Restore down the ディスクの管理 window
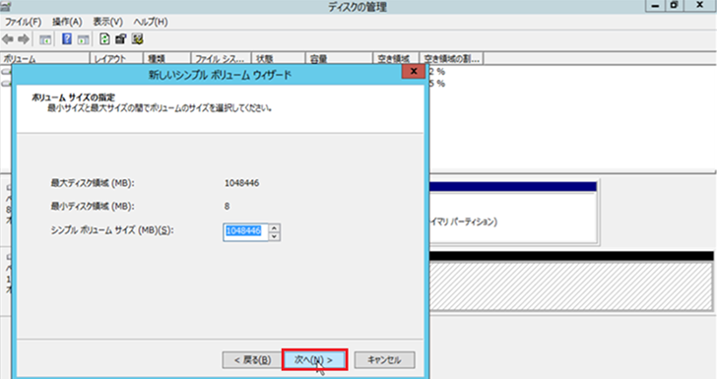 coord(674,6)
